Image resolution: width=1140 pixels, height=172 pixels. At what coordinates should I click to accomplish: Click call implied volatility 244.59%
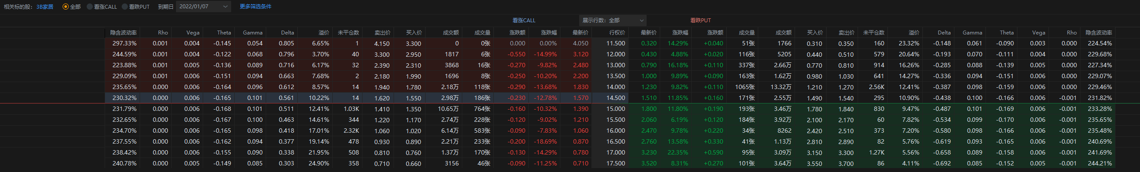coord(124,54)
